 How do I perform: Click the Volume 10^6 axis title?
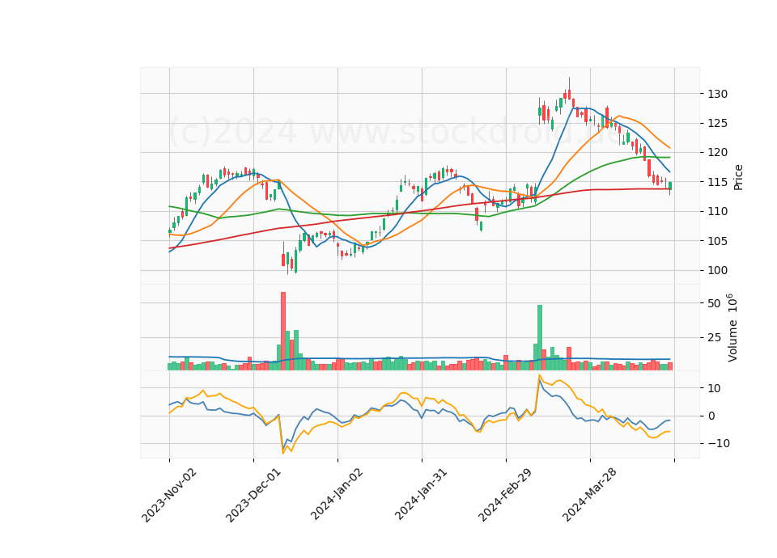pyautogui.click(x=732, y=328)
